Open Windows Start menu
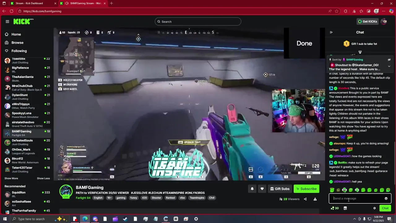Viewport: 396px width, 223px height. click(x=4, y=219)
